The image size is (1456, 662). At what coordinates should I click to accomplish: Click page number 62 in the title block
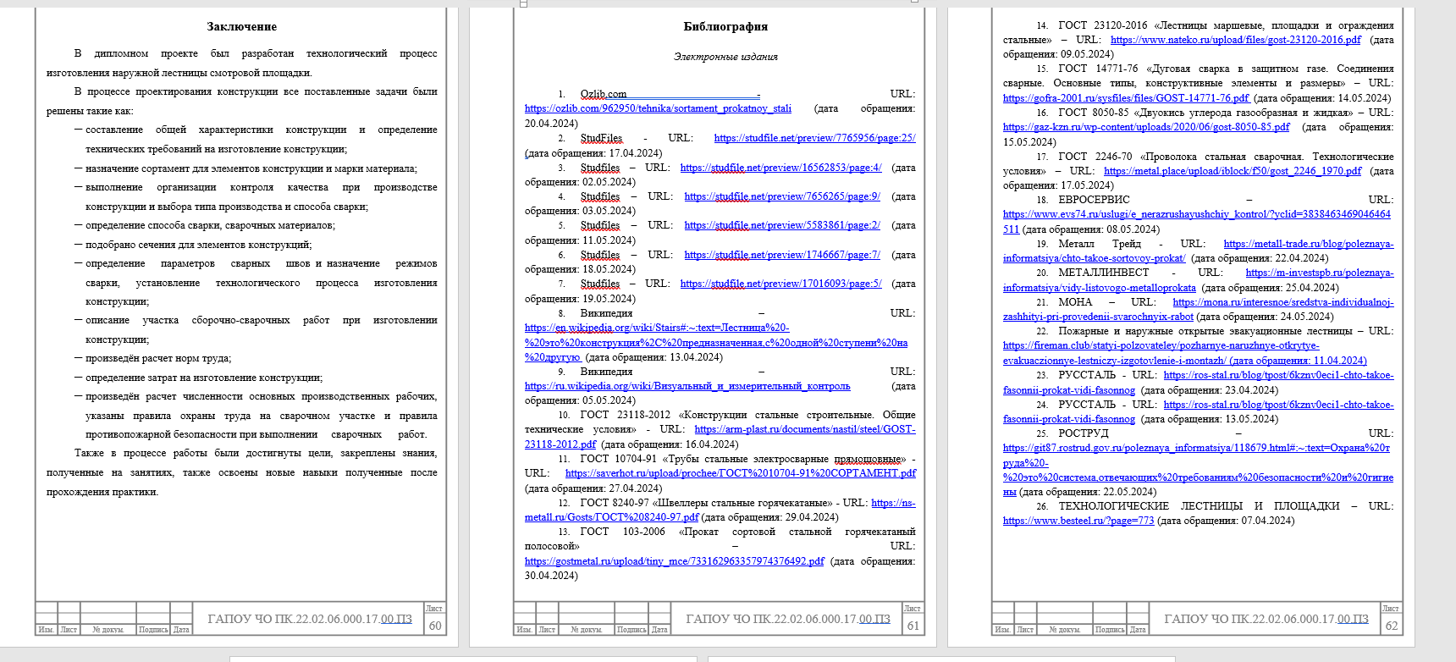click(1391, 626)
